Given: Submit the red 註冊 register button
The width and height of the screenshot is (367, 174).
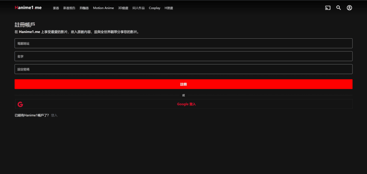Looking at the screenshot, I should pyautogui.click(x=183, y=84).
